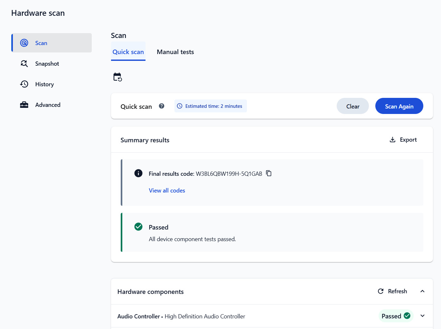
Task: Open the scheduled scan calendar icon
Action: (117, 77)
